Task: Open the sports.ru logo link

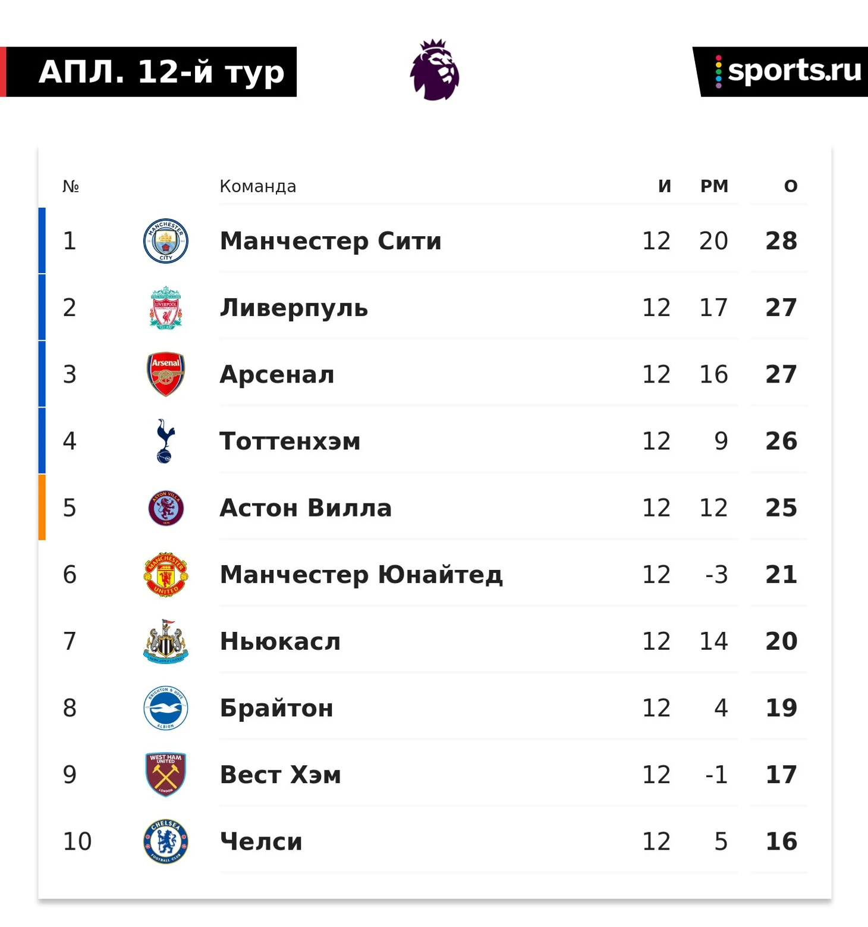Action: click(781, 71)
